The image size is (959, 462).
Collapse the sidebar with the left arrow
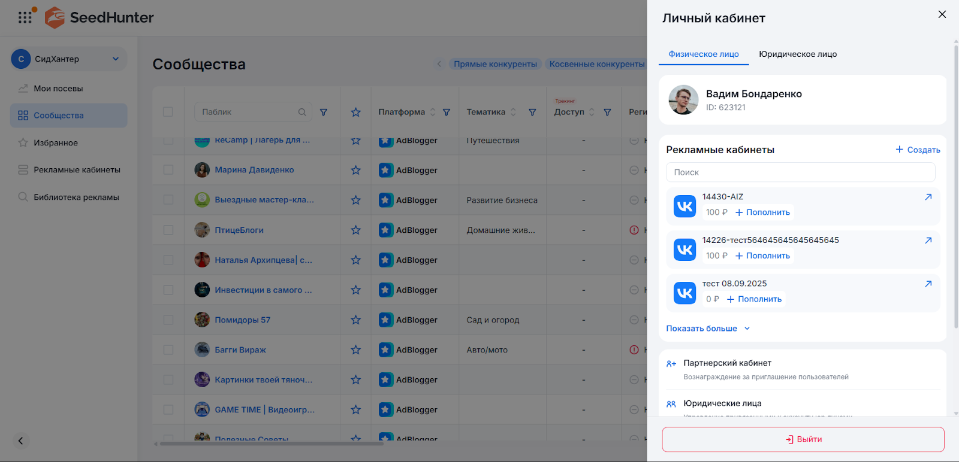tap(20, 441)
